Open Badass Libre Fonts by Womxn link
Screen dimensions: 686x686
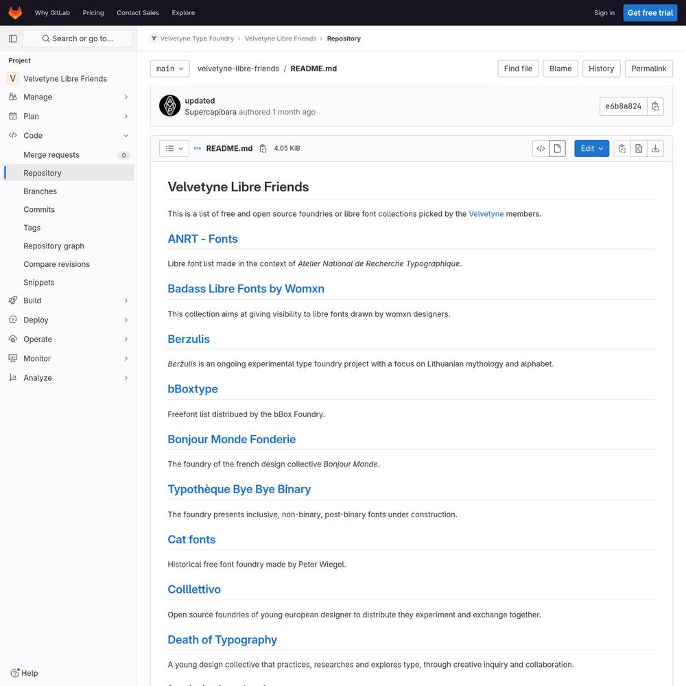(246, 289)
